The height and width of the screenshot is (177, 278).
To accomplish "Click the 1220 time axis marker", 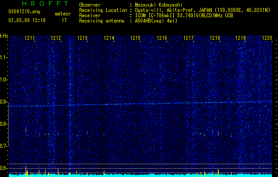I will coord(267,38).
